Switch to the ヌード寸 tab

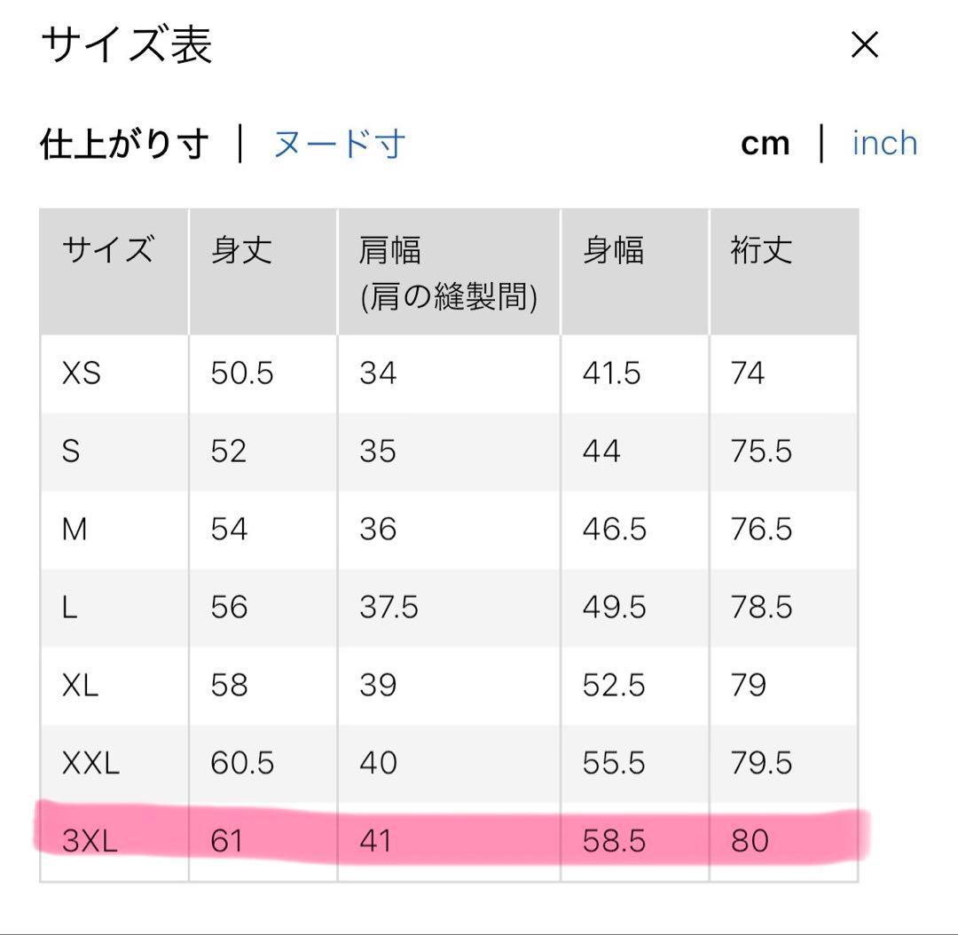[340, 144]
